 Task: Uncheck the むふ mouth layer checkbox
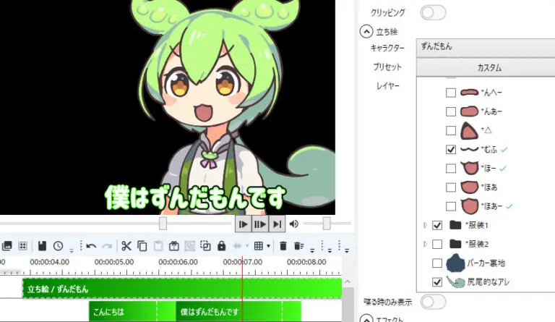[451, 150]
